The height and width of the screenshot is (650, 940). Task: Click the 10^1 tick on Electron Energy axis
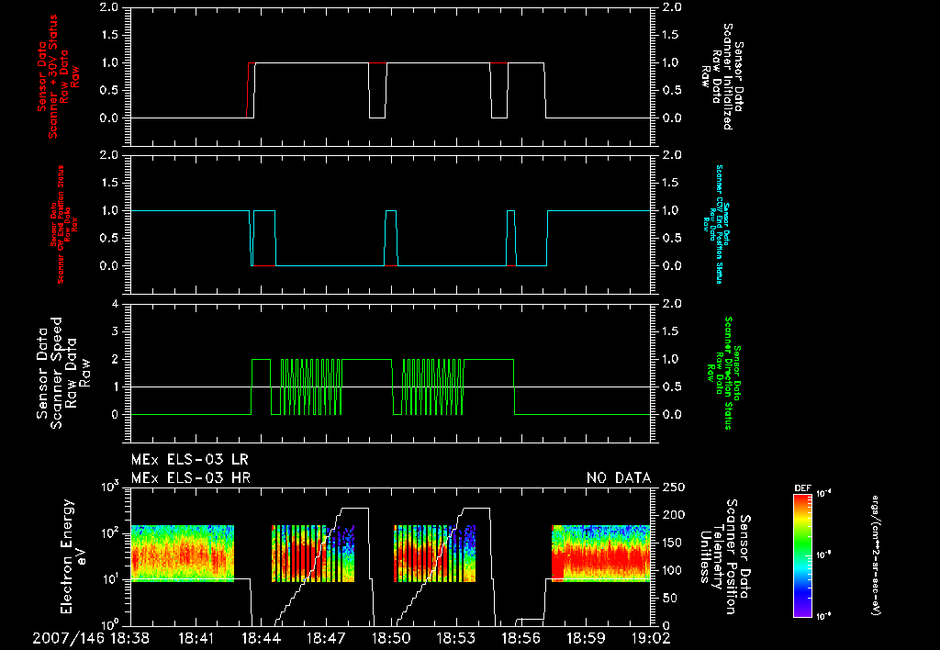point(110,578)
